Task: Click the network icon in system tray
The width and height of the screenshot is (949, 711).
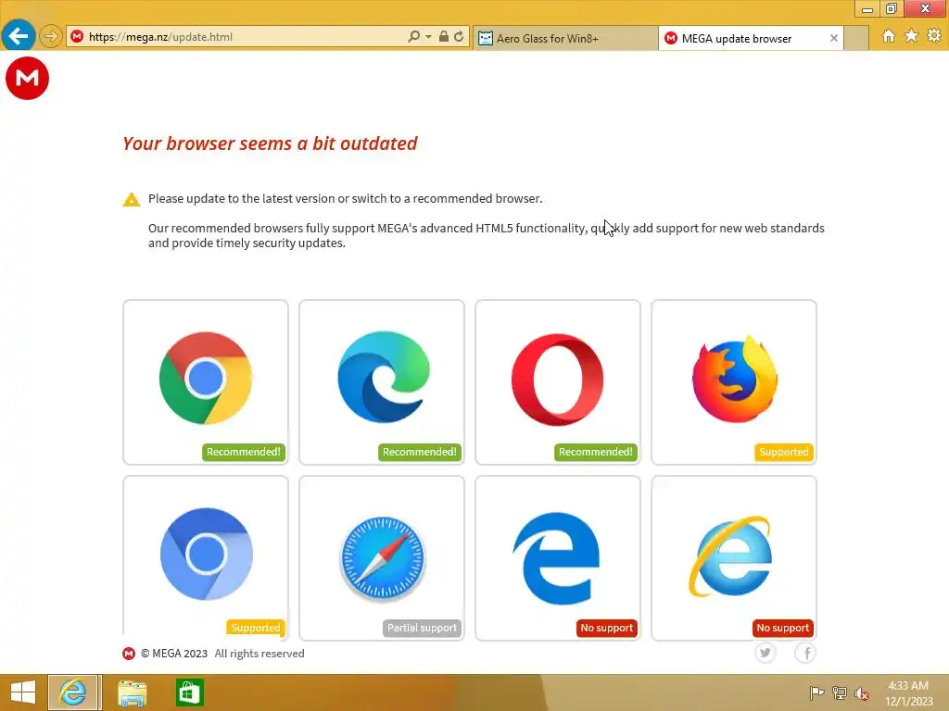Action: point(840,692)
